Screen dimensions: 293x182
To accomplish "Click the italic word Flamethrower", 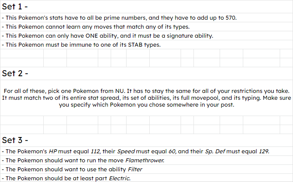I will pos(145,160).
